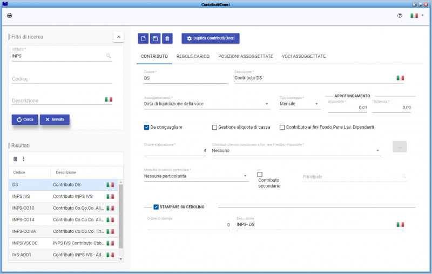Expand the Tipo conteggio dropdown
The height and width of the screenshot is (274, 432).
point(316,104)
